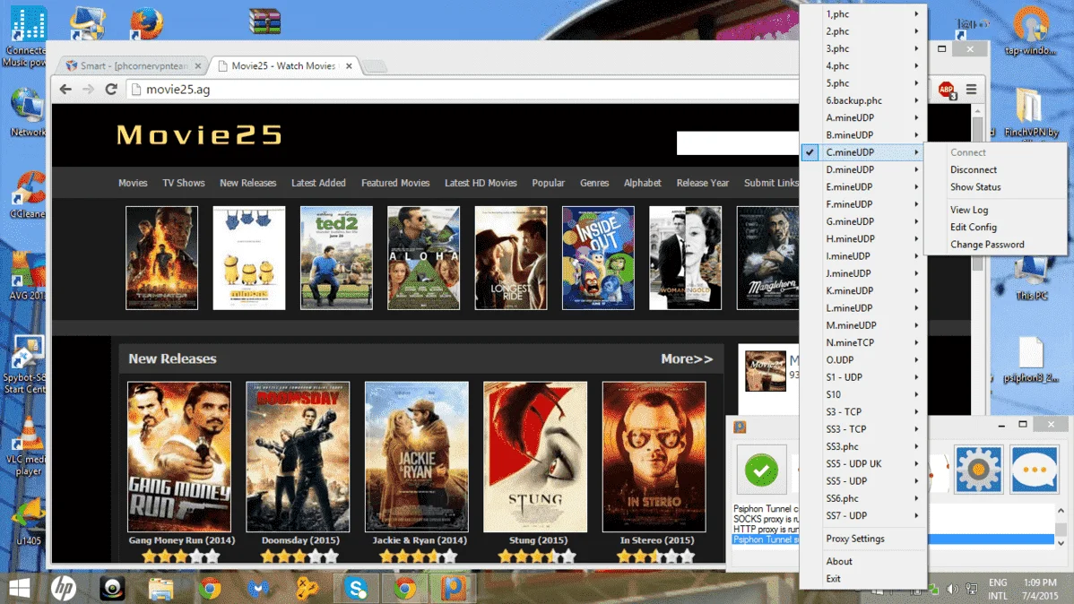Open the Terminator poster thumbnail

pos(161,258)
